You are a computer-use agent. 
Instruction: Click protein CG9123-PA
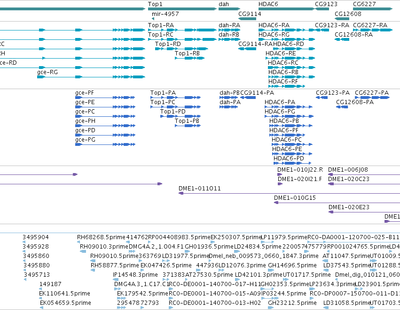322,98
